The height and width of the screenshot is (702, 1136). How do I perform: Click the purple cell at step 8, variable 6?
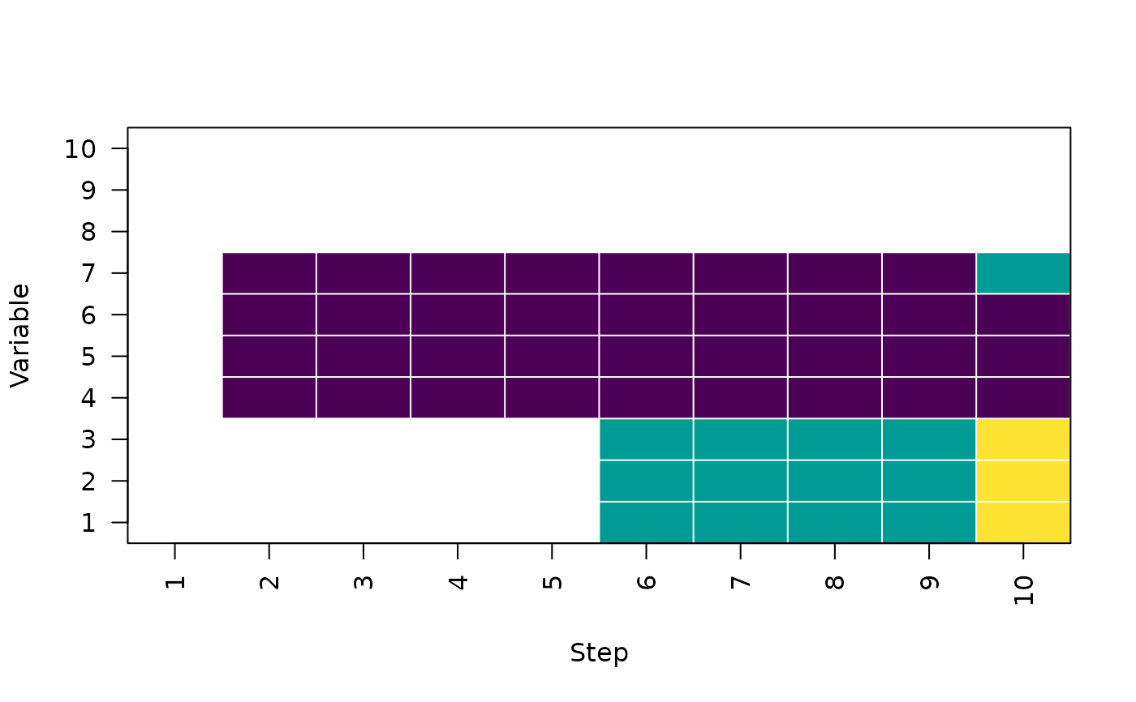click(834, 315)
